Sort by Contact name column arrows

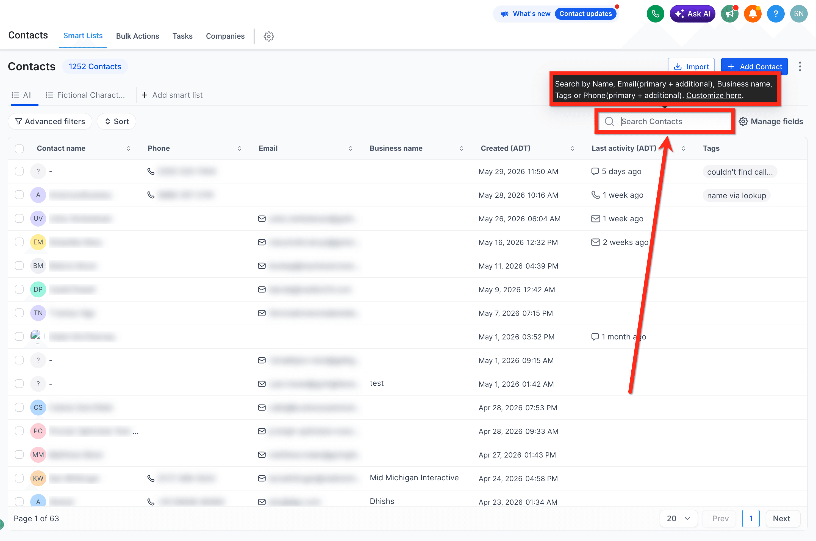[128, 148]
